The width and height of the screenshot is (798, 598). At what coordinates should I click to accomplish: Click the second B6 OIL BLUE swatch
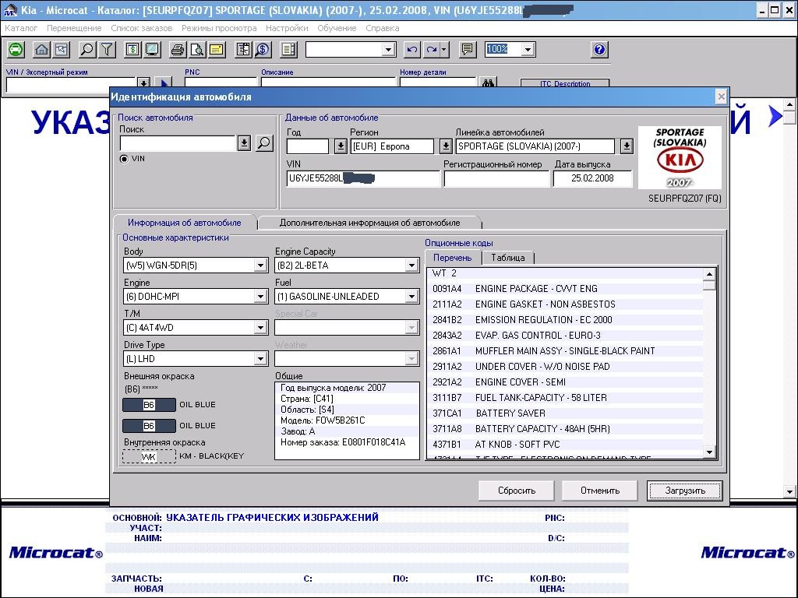pyautogui.click(x=149, y=426)
